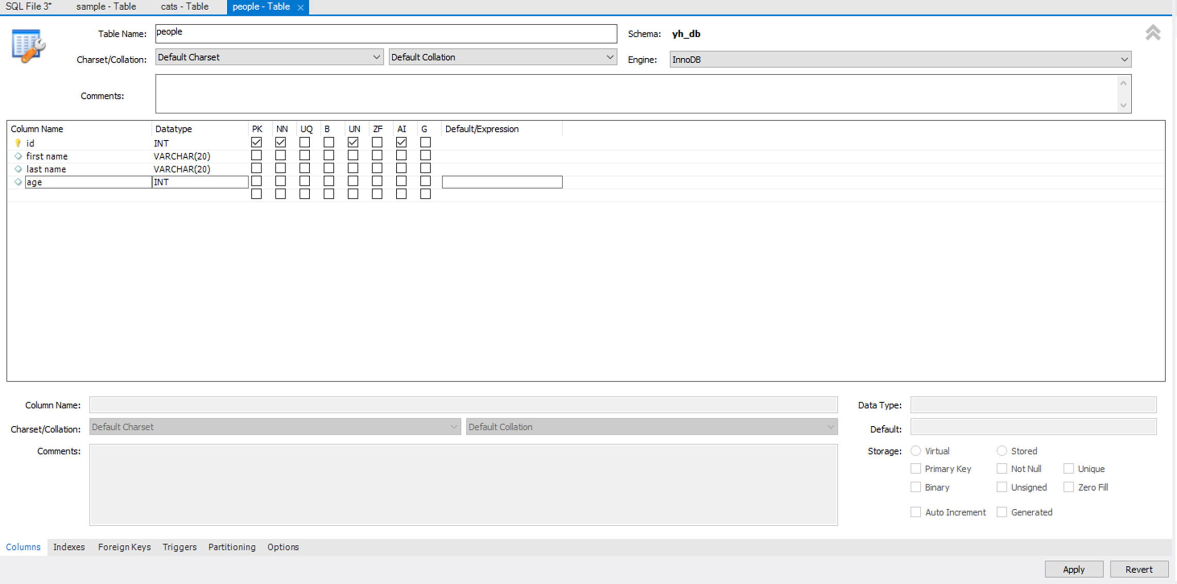The image size is (1177, 584).
Task: Click the diamond icon beside first name
Action: (18, 156)
